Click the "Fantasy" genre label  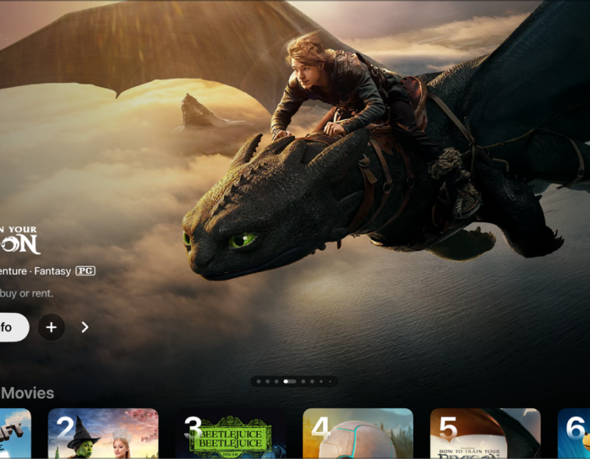(x=52, y=271)
